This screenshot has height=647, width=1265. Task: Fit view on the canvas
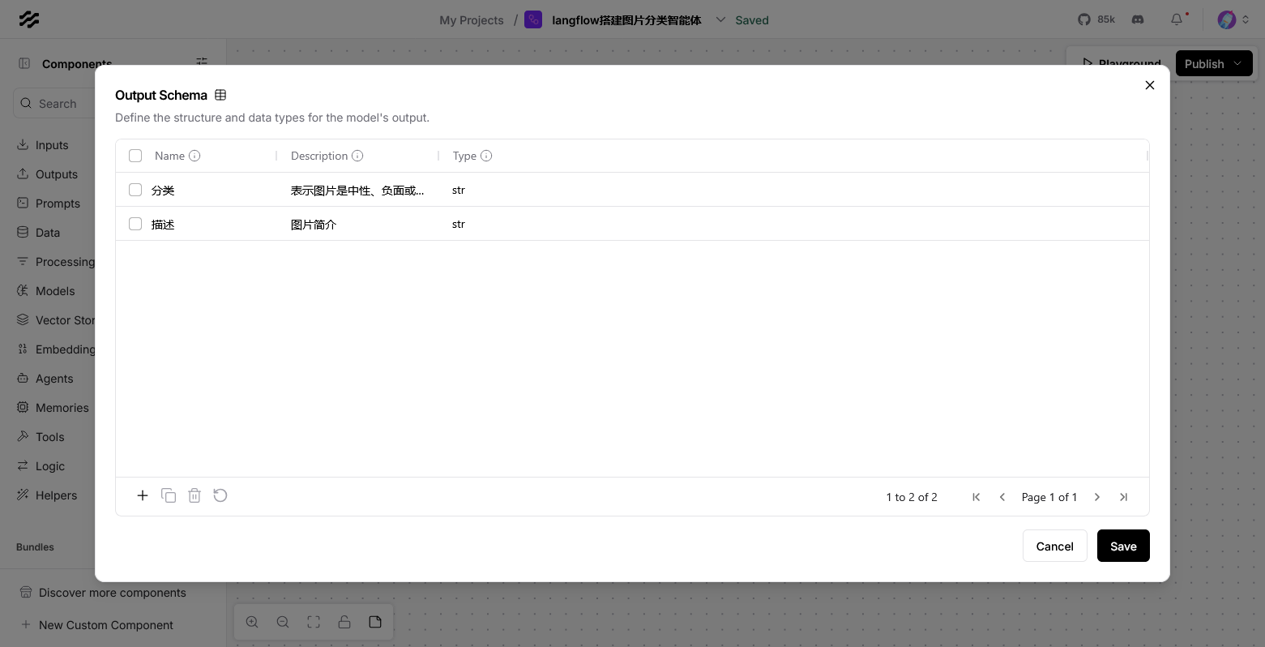point(314,622)
